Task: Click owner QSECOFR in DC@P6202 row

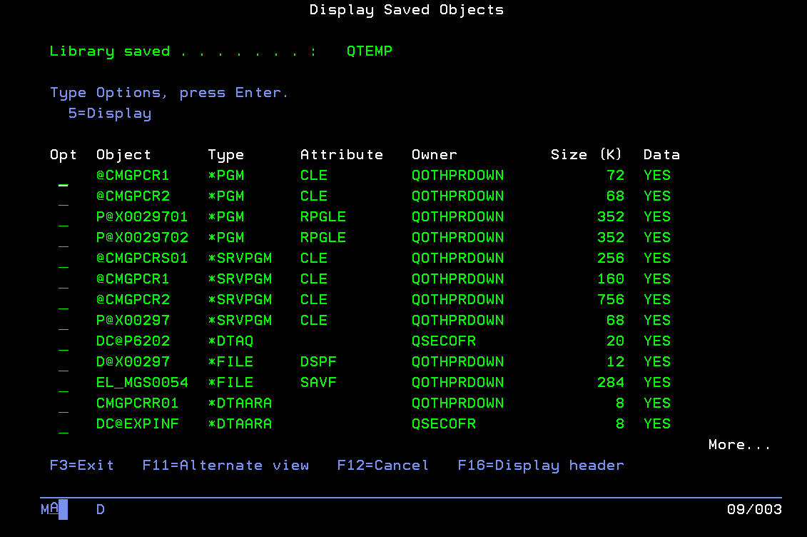Action: pyautogui.click(x=444, y=341)
